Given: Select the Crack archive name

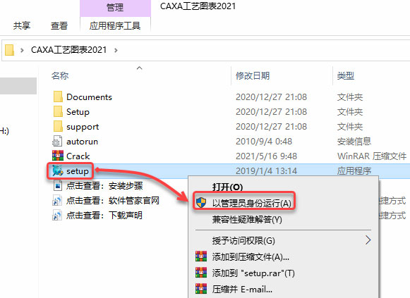Looking at the screenshot, I should 78,156.
